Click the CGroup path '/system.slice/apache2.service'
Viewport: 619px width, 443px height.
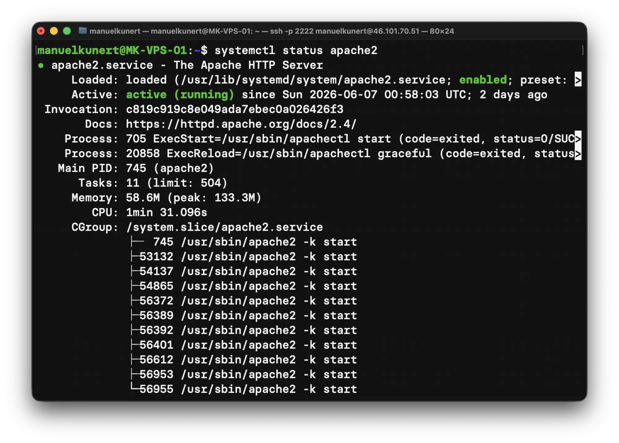click(224, 227)
